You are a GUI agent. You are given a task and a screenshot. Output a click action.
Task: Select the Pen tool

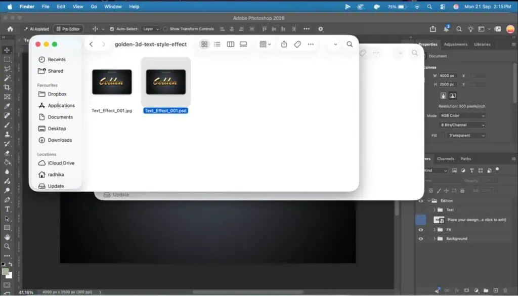point(7,199)
